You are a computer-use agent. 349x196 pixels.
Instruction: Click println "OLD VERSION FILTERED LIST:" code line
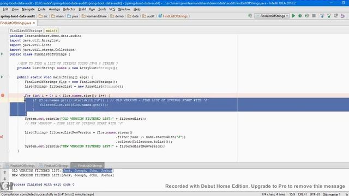(86, 119)
